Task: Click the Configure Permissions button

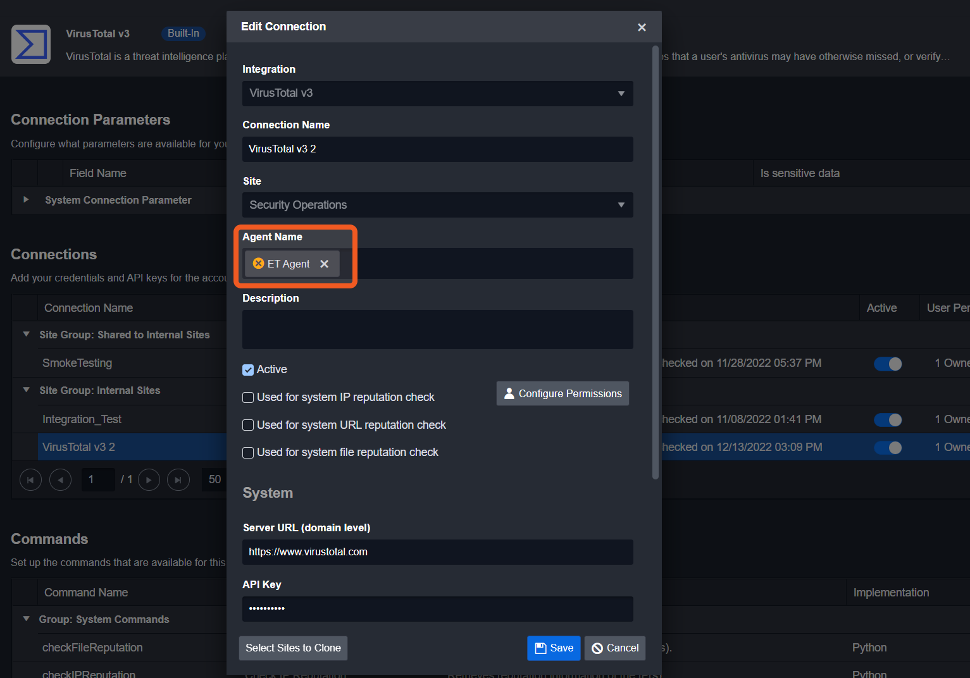Action: tap(563, 393)
